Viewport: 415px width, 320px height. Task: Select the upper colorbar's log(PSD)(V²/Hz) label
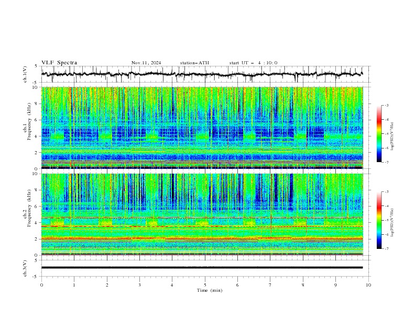pyautogui.click(x=392, y=136)
